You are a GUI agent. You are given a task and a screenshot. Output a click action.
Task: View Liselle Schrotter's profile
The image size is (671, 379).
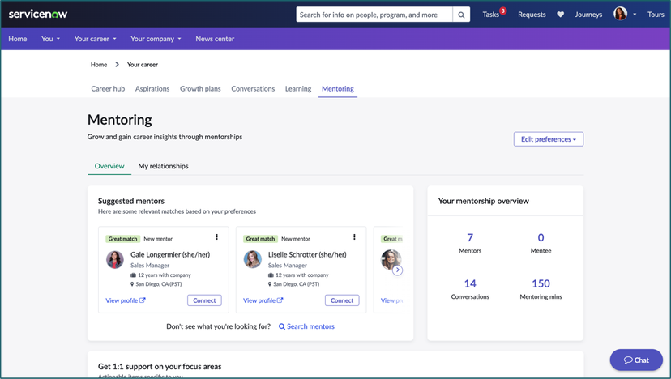[263, 300]
